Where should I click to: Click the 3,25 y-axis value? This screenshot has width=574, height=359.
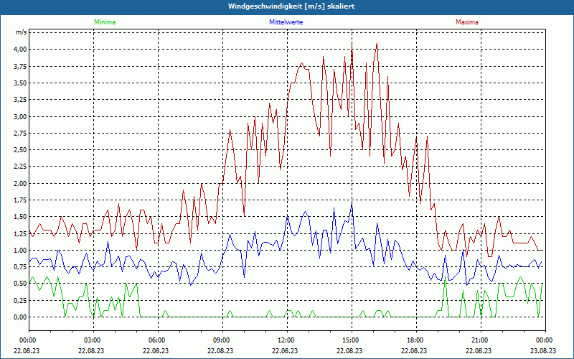(x=21, y=100)
